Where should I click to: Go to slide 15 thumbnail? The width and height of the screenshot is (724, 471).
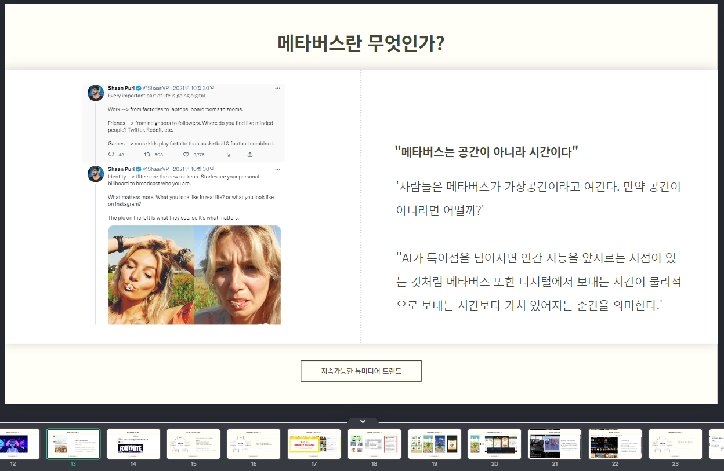click(x=194, y=444)
